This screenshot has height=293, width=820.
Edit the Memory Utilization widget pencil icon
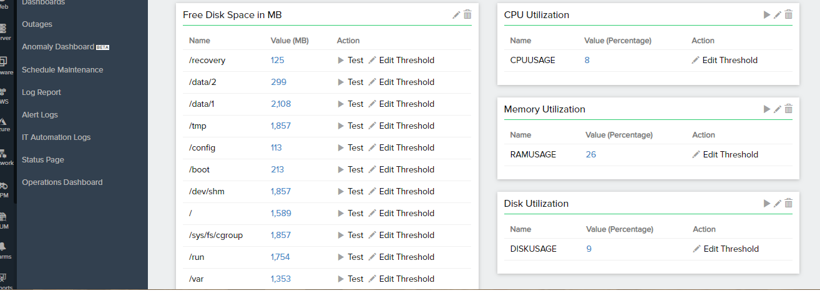click(x=778, y=109)
